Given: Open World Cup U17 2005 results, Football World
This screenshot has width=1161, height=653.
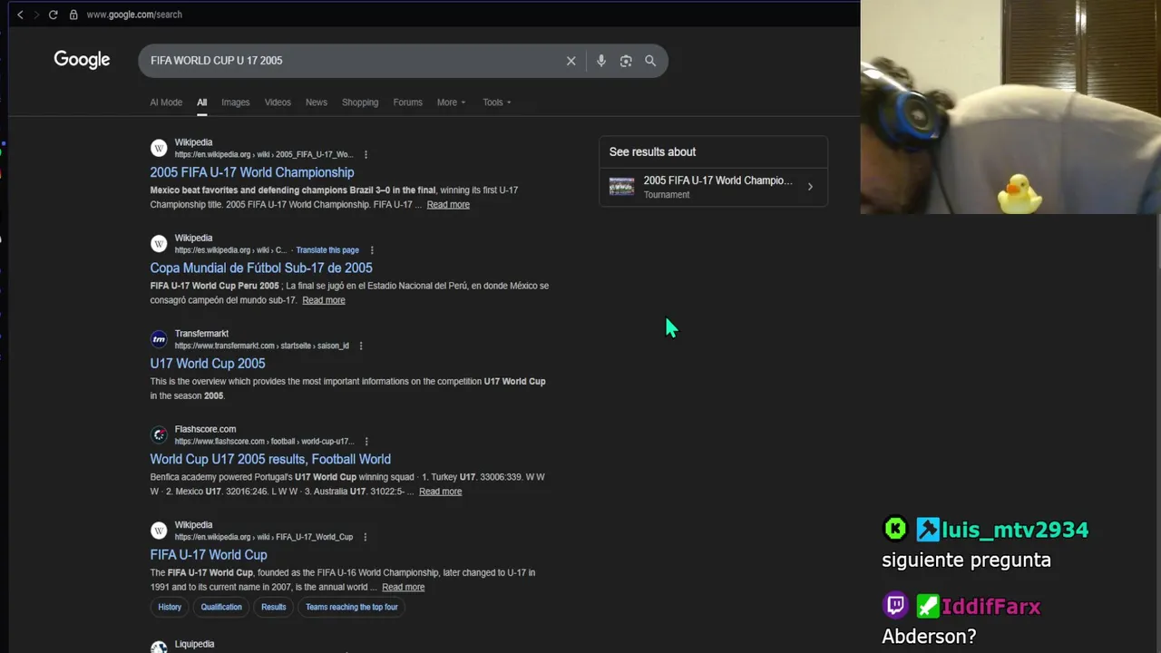Looking at the screenshot, I should tap(270, 459).
